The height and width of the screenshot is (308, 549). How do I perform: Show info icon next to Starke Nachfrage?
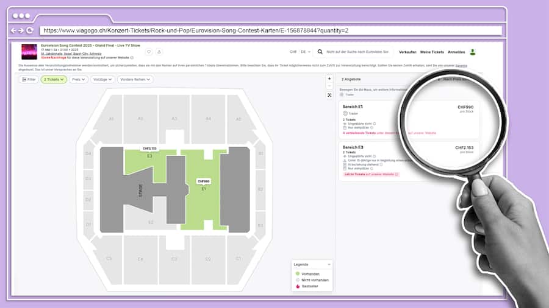click(132, 58)
